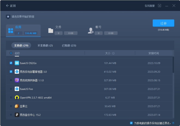The height and width of the screenshot is (126, 180).
Task: Switch to the 不支持的 (2) tab
Action: 45,45
